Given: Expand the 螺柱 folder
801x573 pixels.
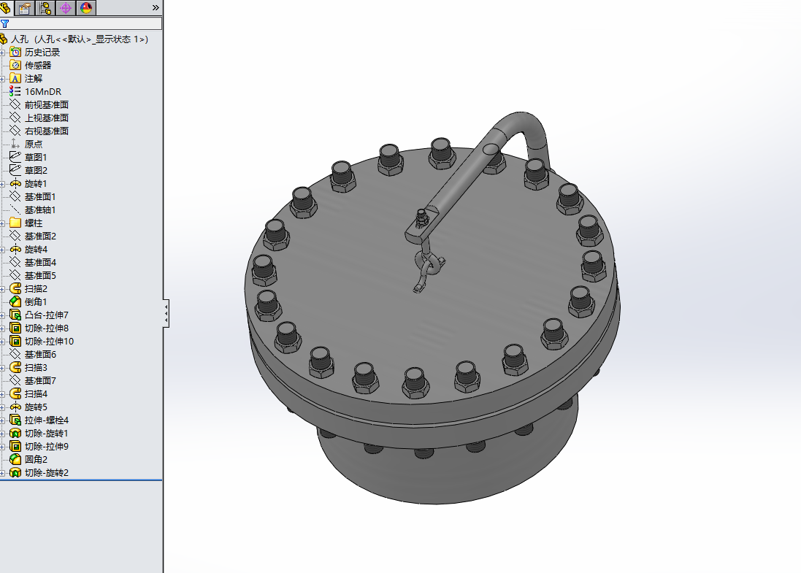Looking at the screenshot, I should click(2, 223).
